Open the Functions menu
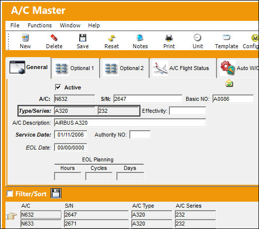The height and width of the screenshot is (229, 259). (x=40, y=25)
